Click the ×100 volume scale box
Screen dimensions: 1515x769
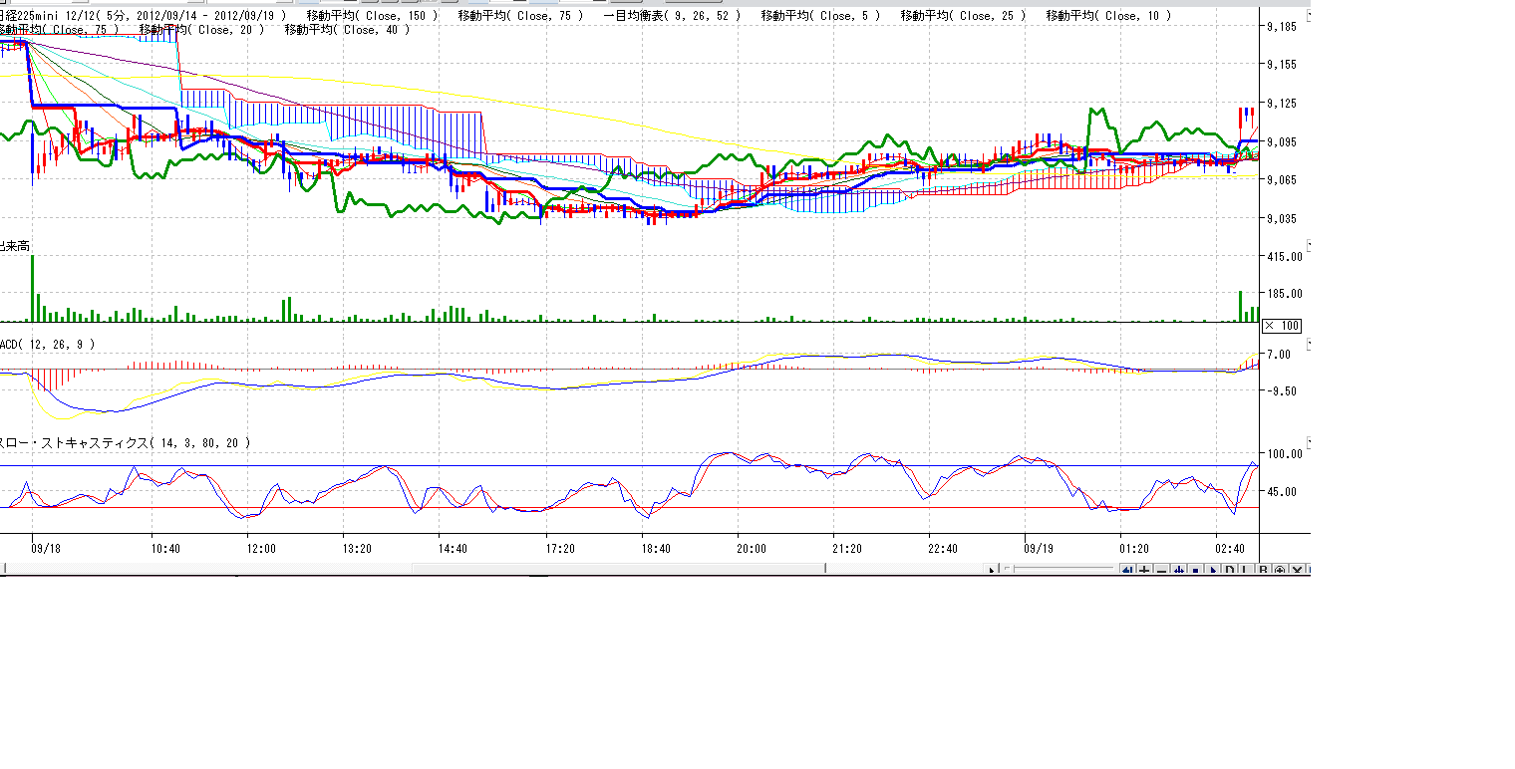click(x=1282, y=326)
